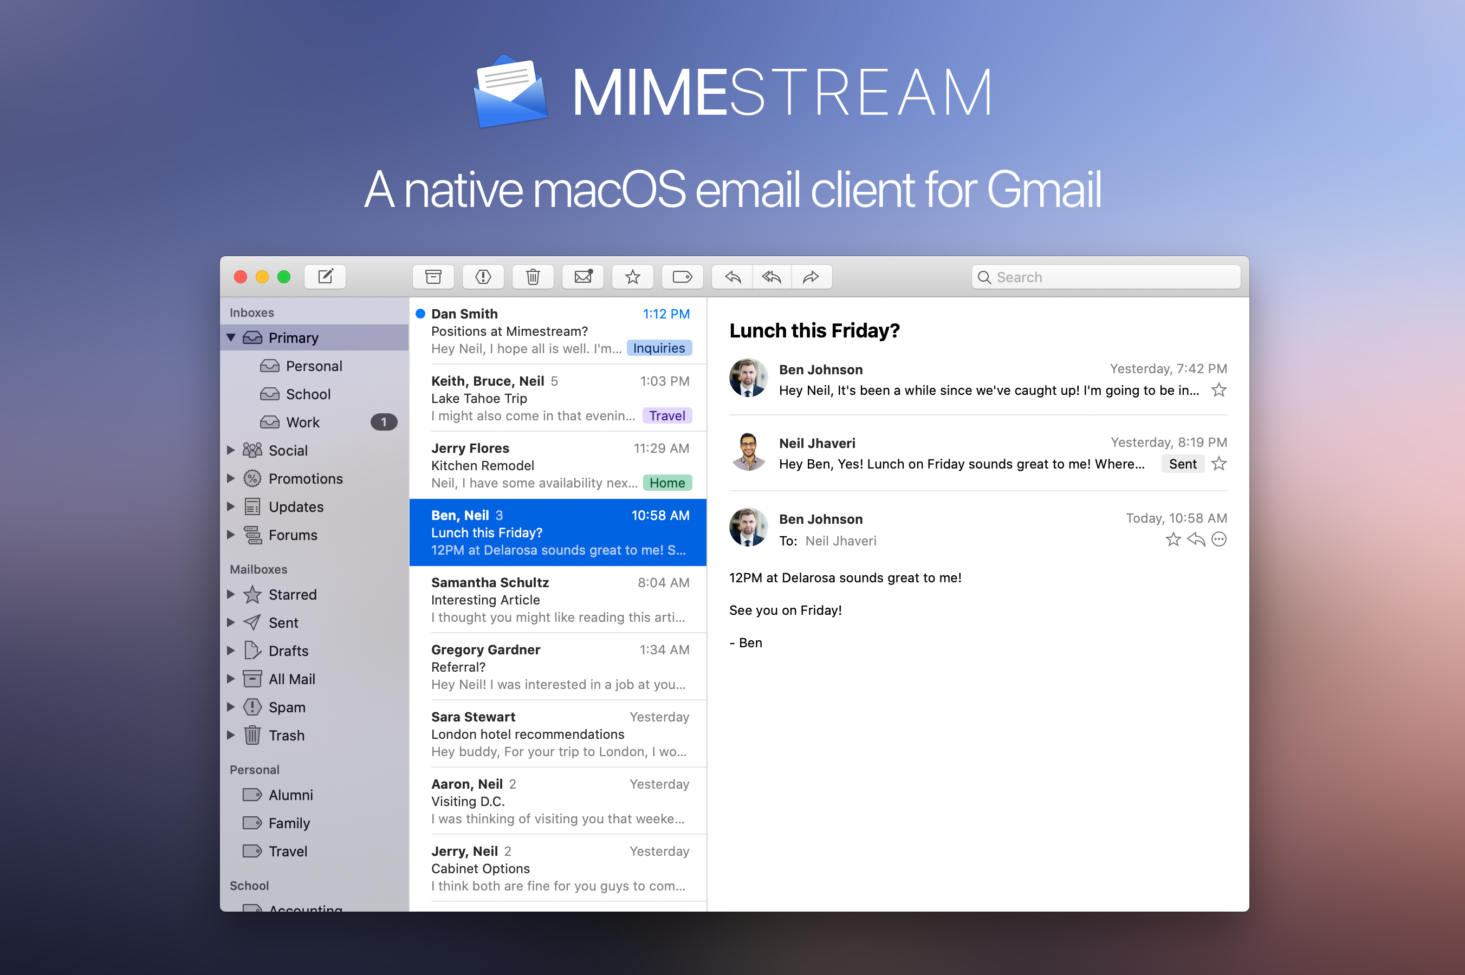1465x975 pixels.
Task: Expand the Starred mailbox folder
Action: [230, 593]
